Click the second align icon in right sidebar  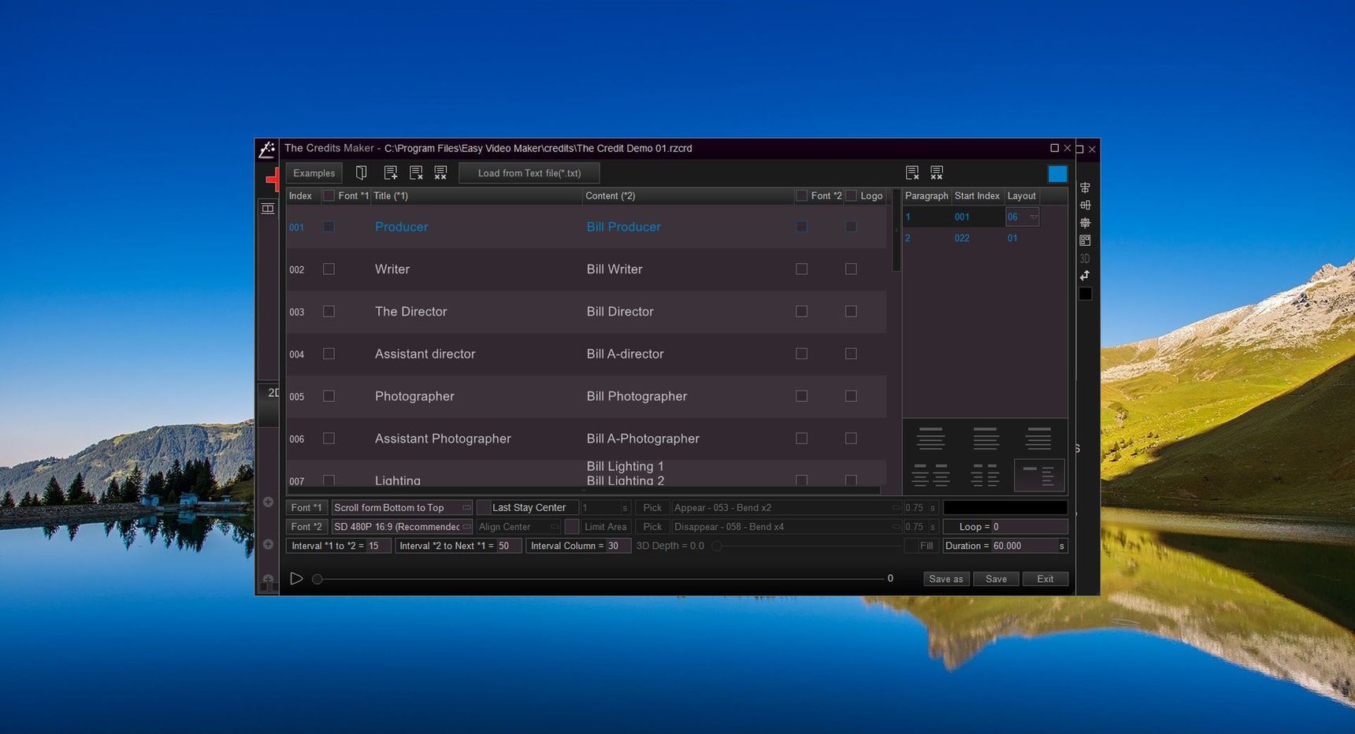pyautogui.click(x=1085, y=205)
